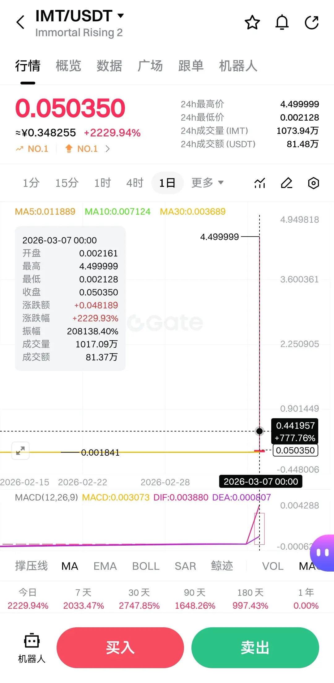Select 15分 timeframe
Screen dimensions: 334x683
pos(67,183)
